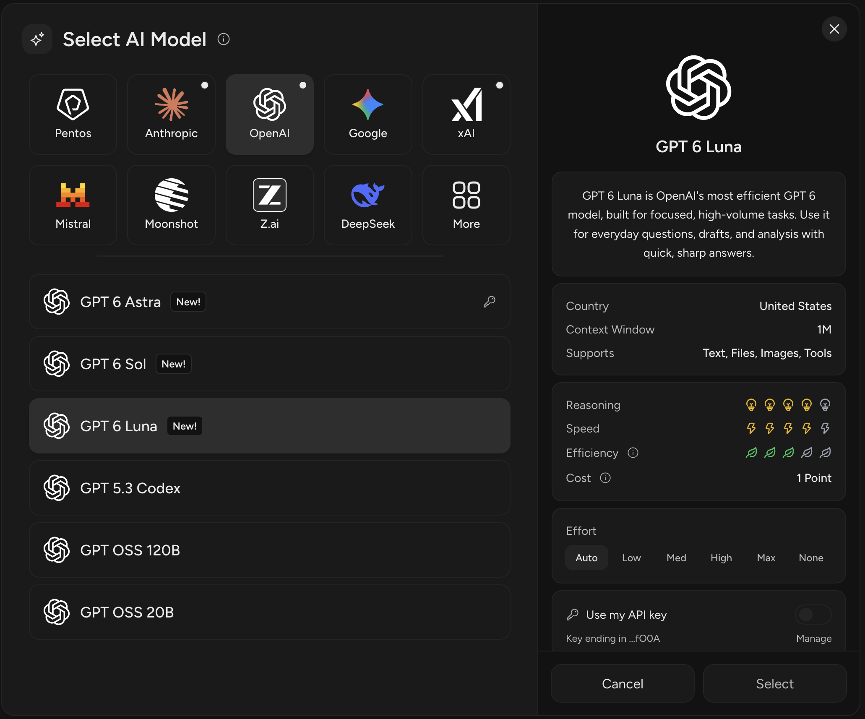Choose the GPT 5.3 Codex model
Image resolution: width=865 pixels, height=719 pixels.
270,488
